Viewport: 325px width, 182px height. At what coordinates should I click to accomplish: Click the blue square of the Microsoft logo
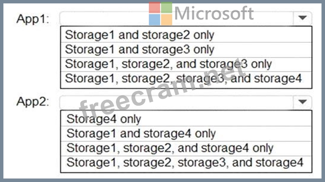(154, 20)
